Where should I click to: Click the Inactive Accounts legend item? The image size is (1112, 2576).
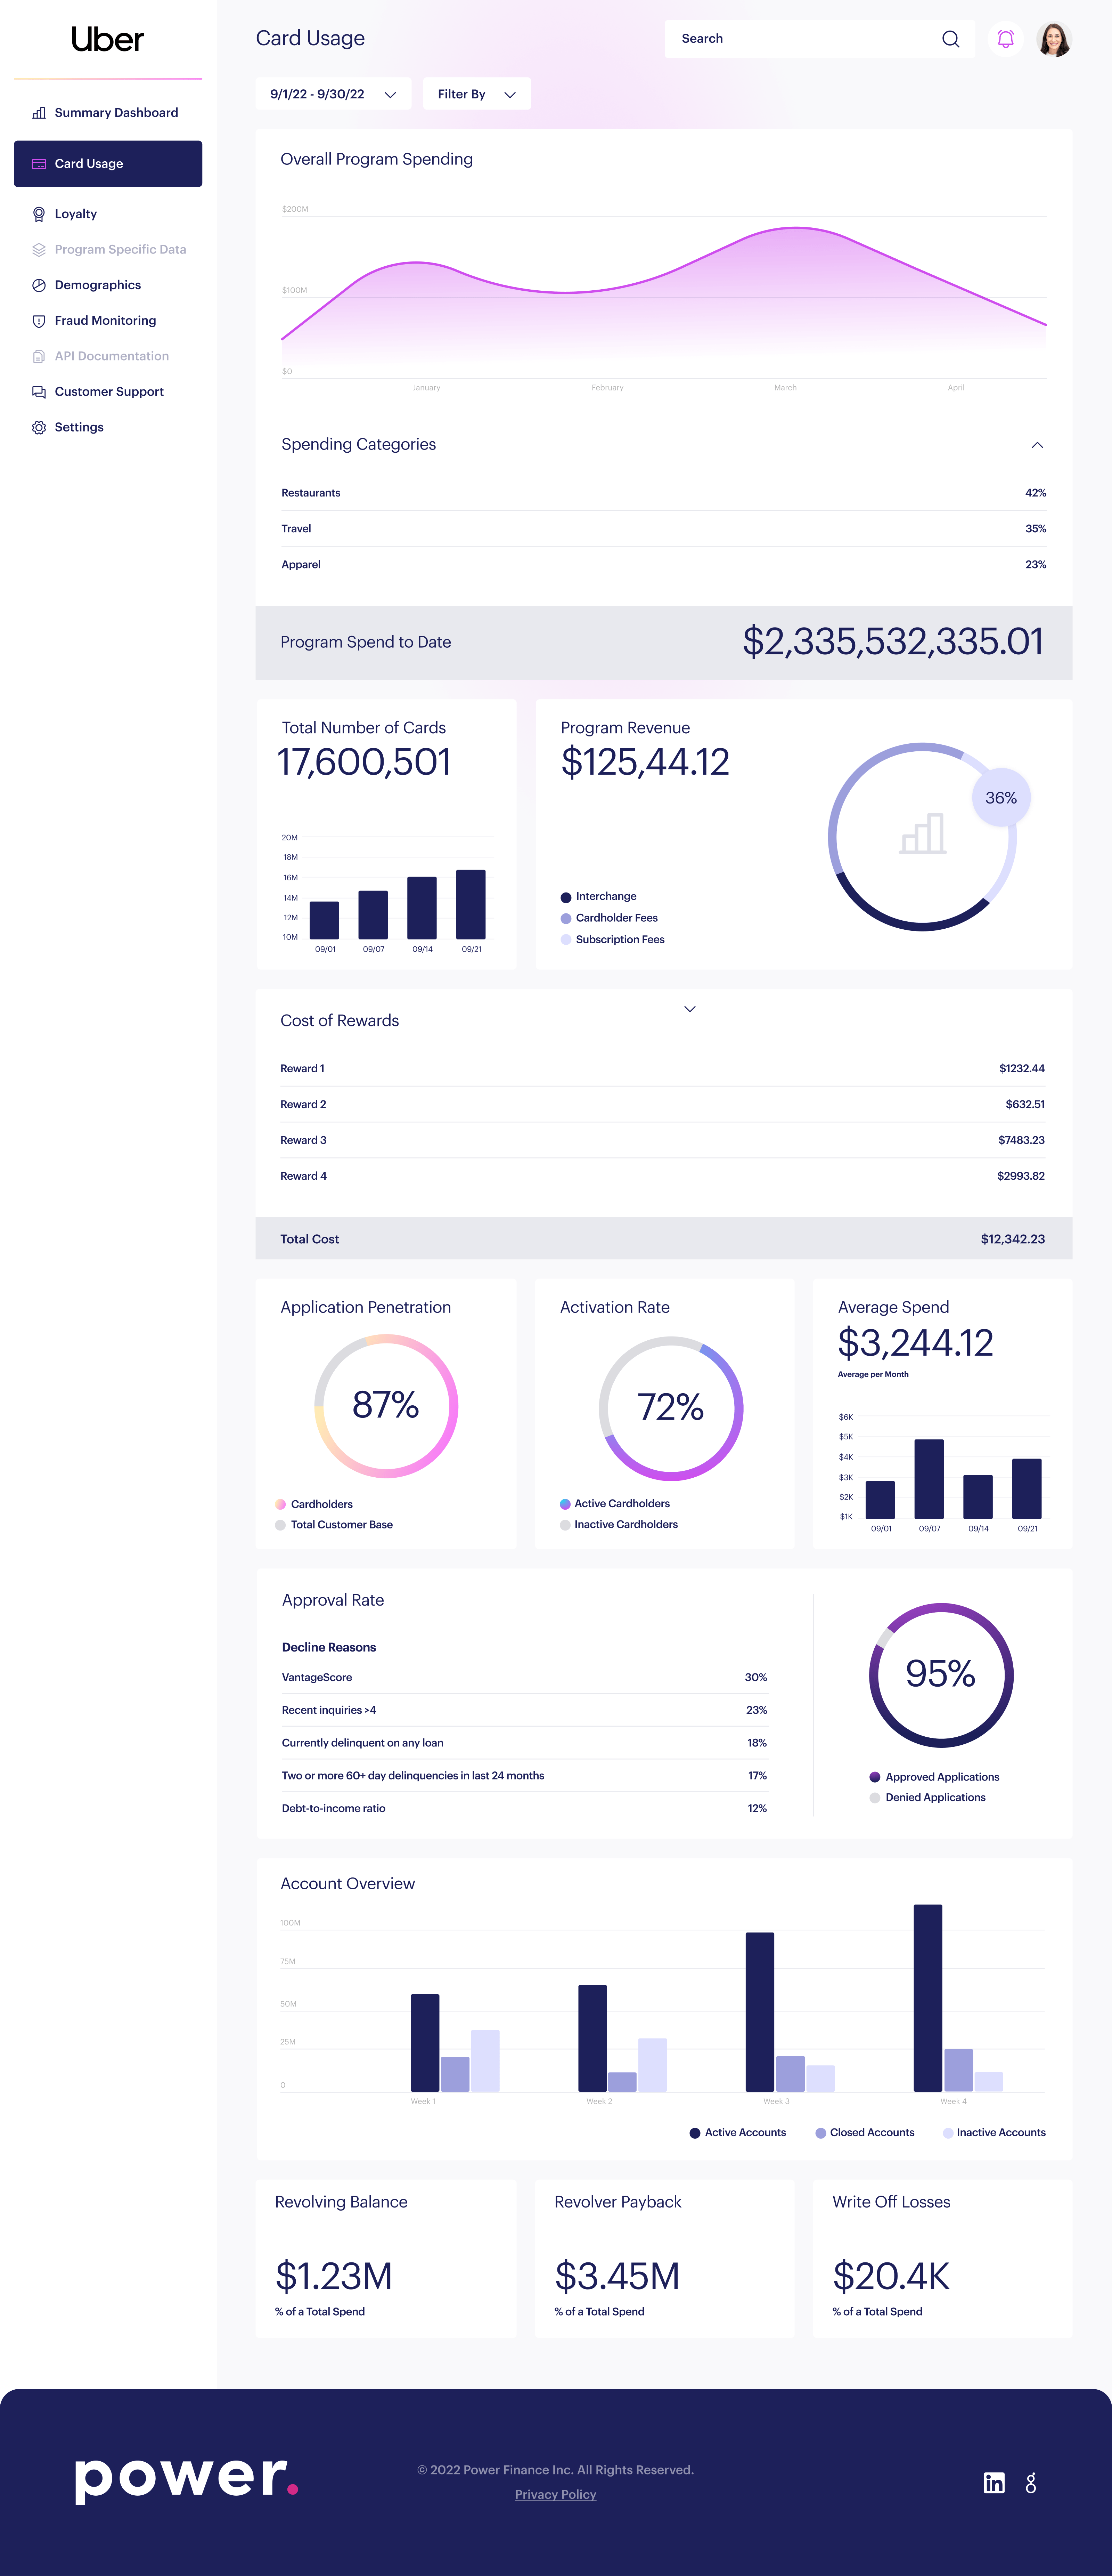[x=994, y=2133]
